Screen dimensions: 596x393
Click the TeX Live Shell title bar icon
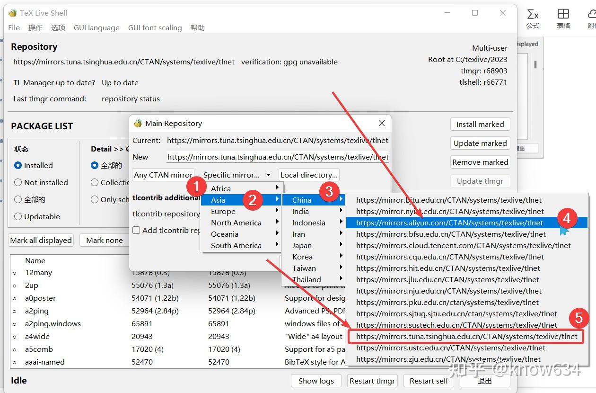(x=12, y=13)
